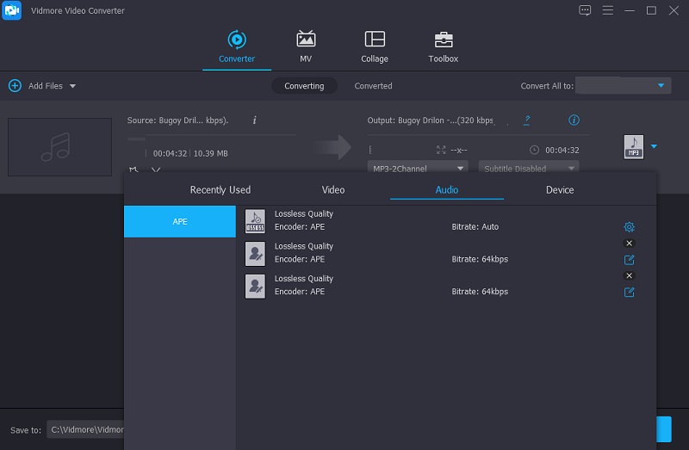Image resolution: width=689 pixels, height=450 pixels.
Task: Switch to the Video format tab
Action: (333, 190)
